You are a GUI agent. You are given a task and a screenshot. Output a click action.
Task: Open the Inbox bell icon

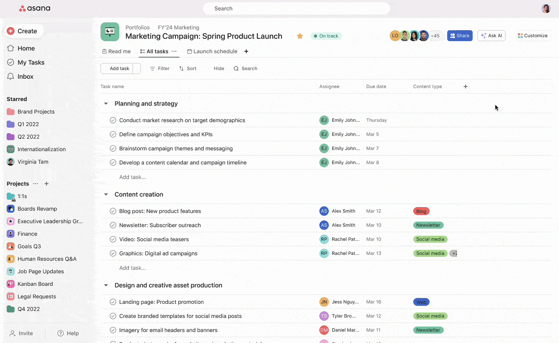pos(11,76)
